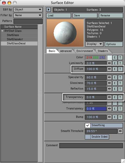Viewport: 125px width, 163px height.
Task: Click Color envelope E button
Action: [115, 57]
